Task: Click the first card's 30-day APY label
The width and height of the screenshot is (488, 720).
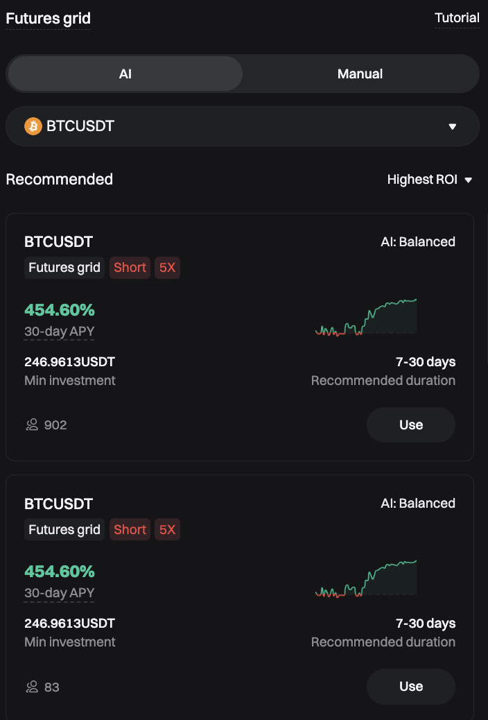Action: [59, 332]
